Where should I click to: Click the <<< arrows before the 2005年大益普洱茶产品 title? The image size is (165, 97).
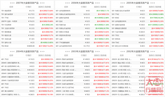(x=123, y=3)
